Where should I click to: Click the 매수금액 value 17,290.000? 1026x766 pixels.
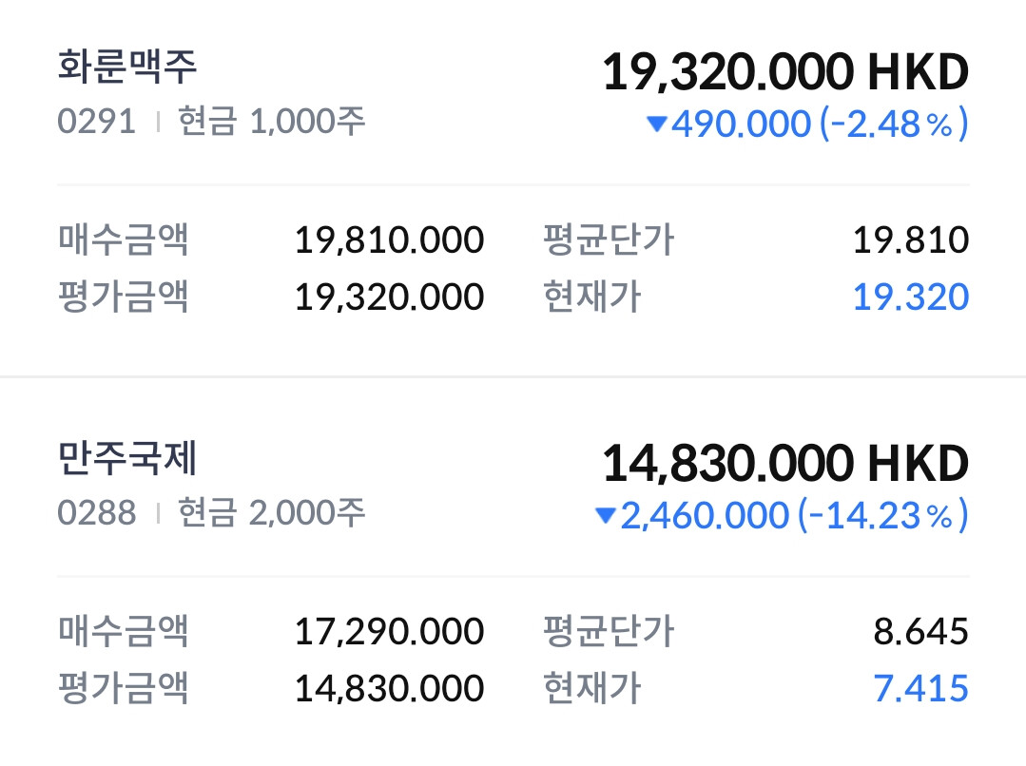[x=389, y=632]
